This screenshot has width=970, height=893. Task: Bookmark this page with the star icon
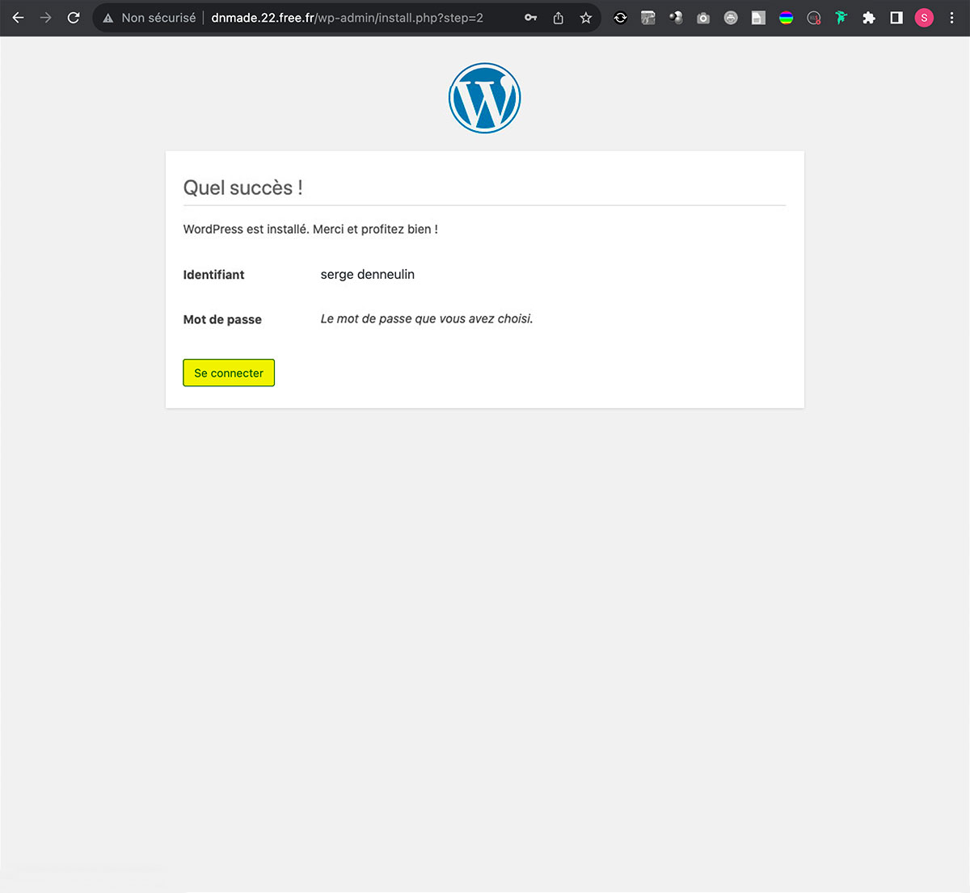[x=586, y=18]
